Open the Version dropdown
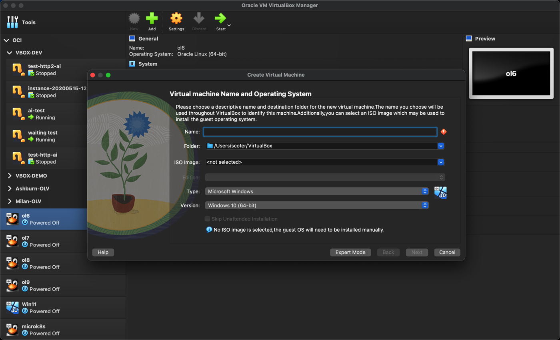This screenshot has height=340, width=560. (316, 205)
